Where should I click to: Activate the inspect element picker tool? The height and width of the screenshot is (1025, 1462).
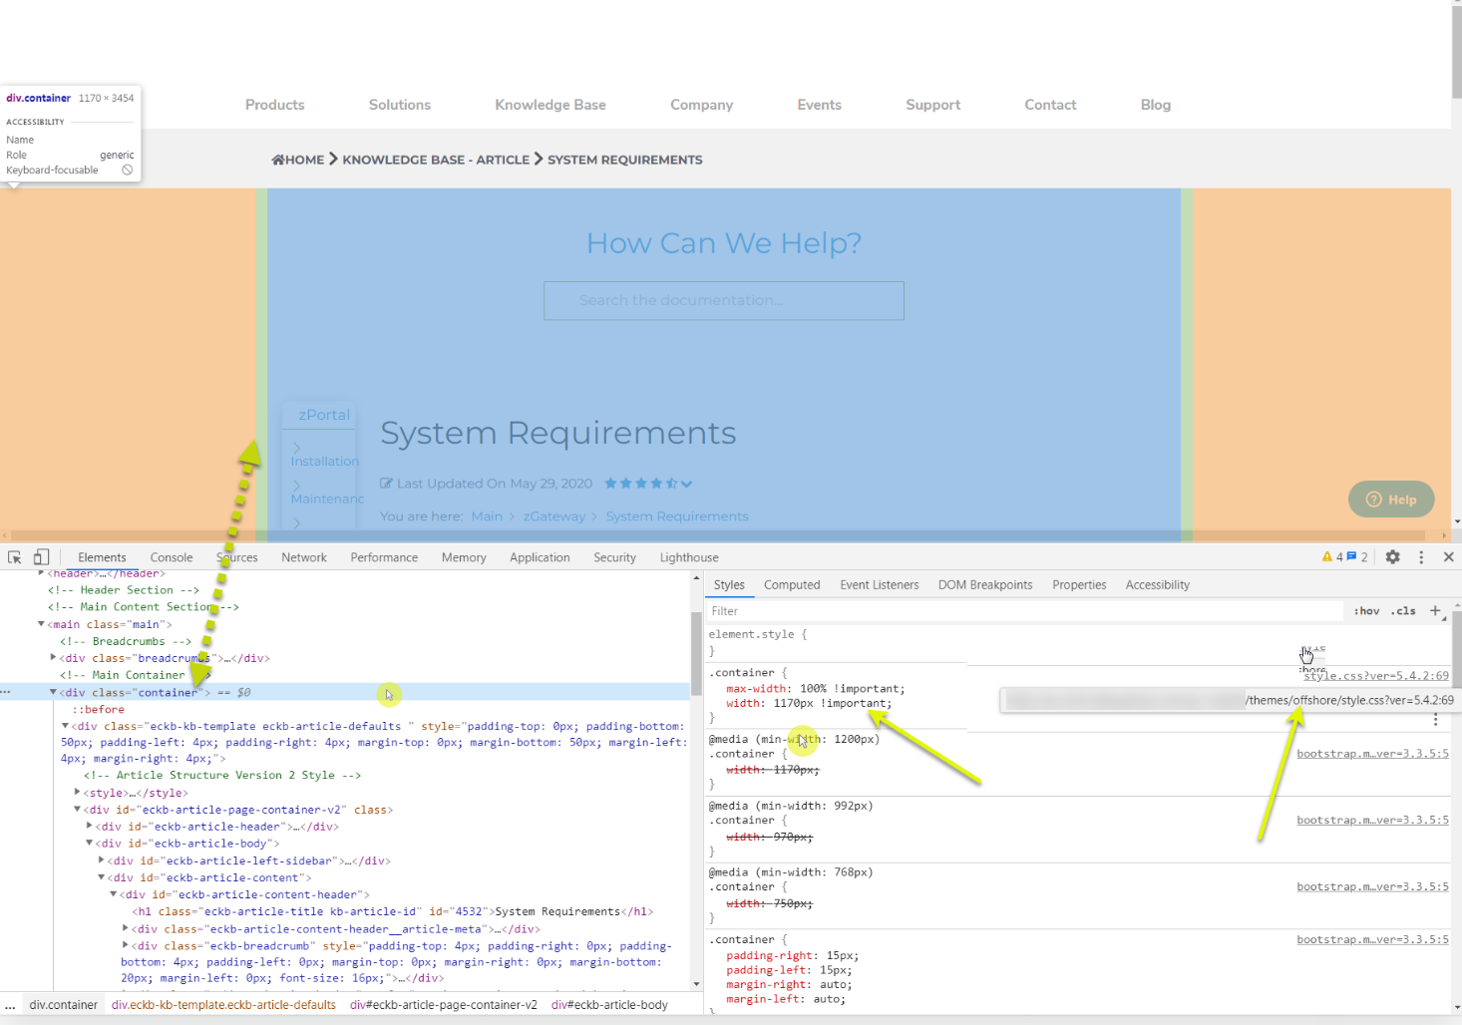(15, 557)
